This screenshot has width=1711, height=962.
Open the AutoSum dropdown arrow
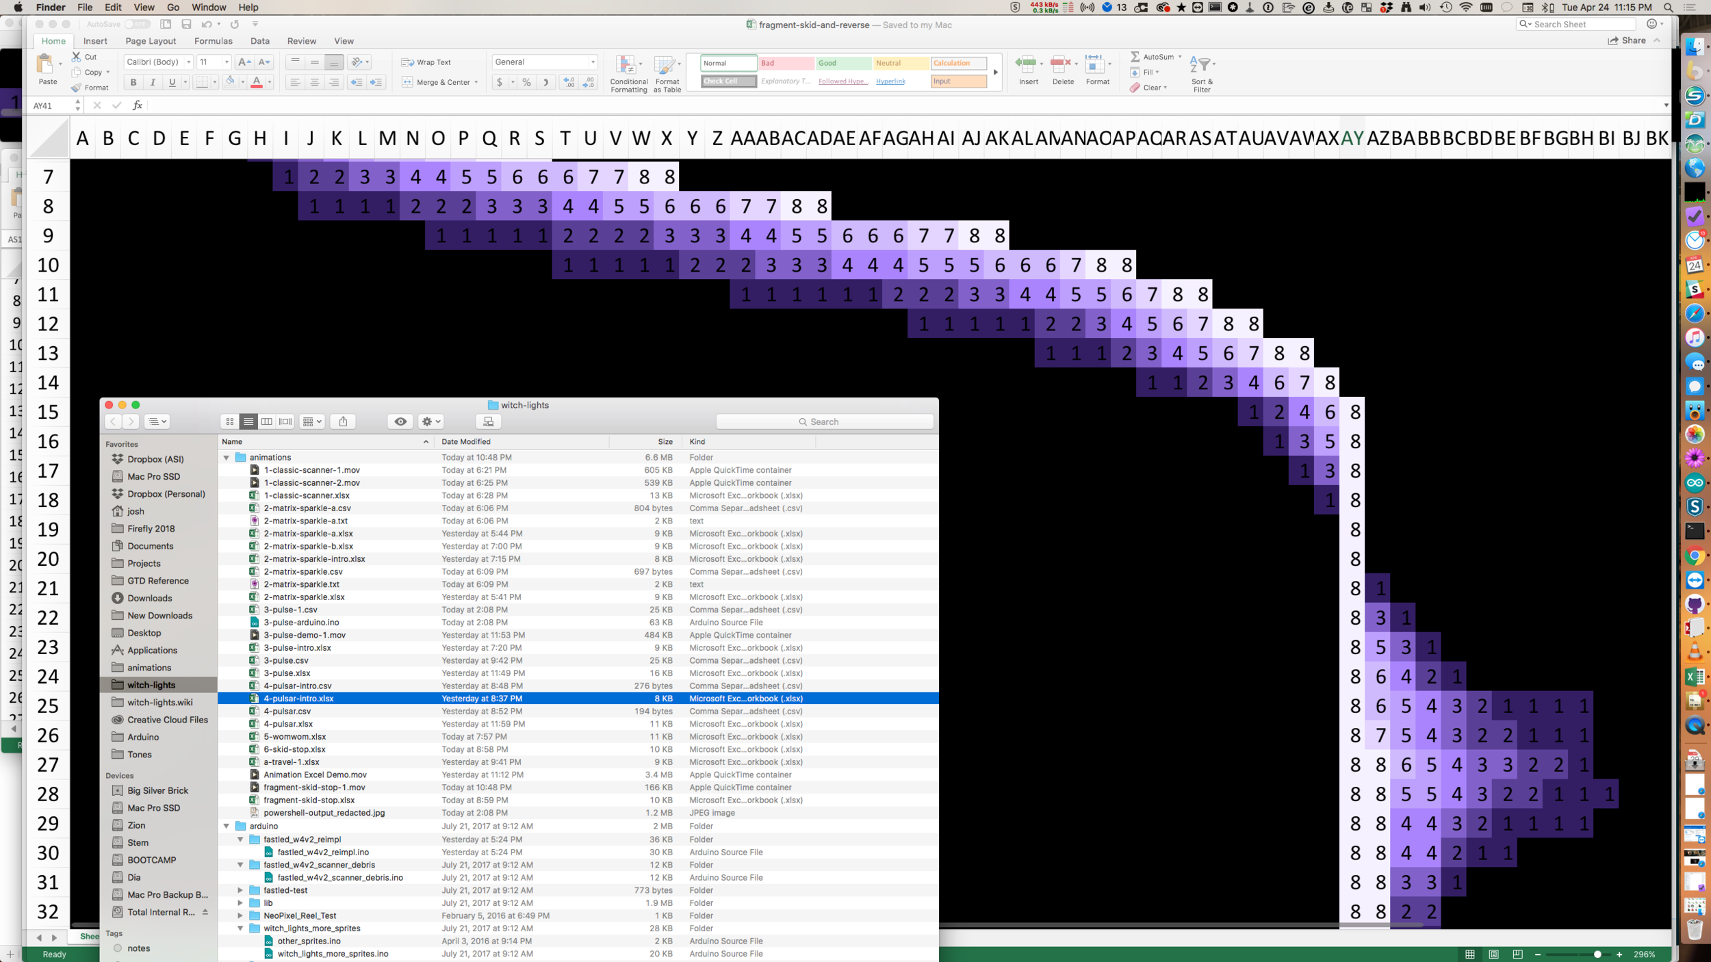coord(1179,57)
